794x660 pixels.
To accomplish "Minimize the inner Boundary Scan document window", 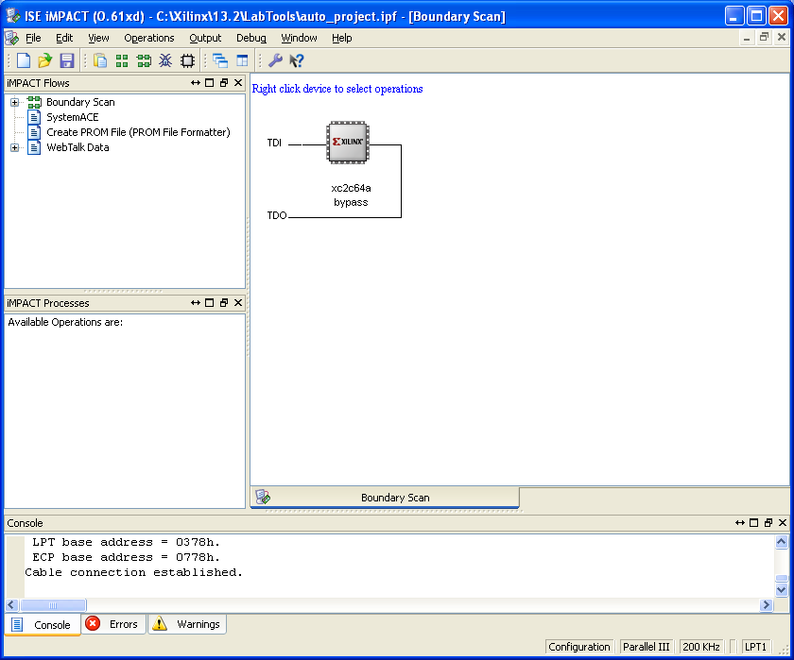I will (x=747, y=37).
